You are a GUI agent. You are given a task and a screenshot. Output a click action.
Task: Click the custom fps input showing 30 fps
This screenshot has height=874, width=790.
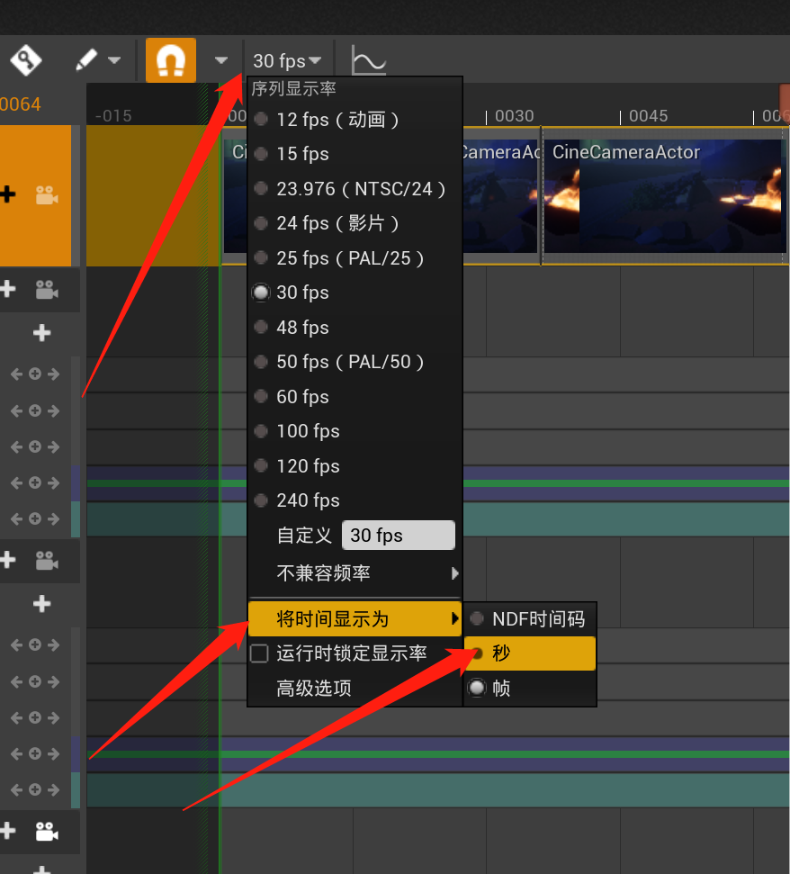pyautogui.click(x=399, y=535)
